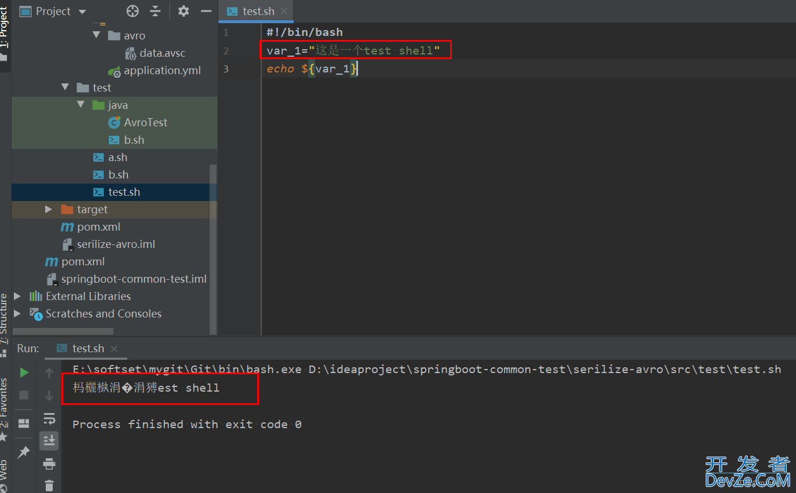Select root pom.xml above springboot-common-test.iml

coord(75,261)
